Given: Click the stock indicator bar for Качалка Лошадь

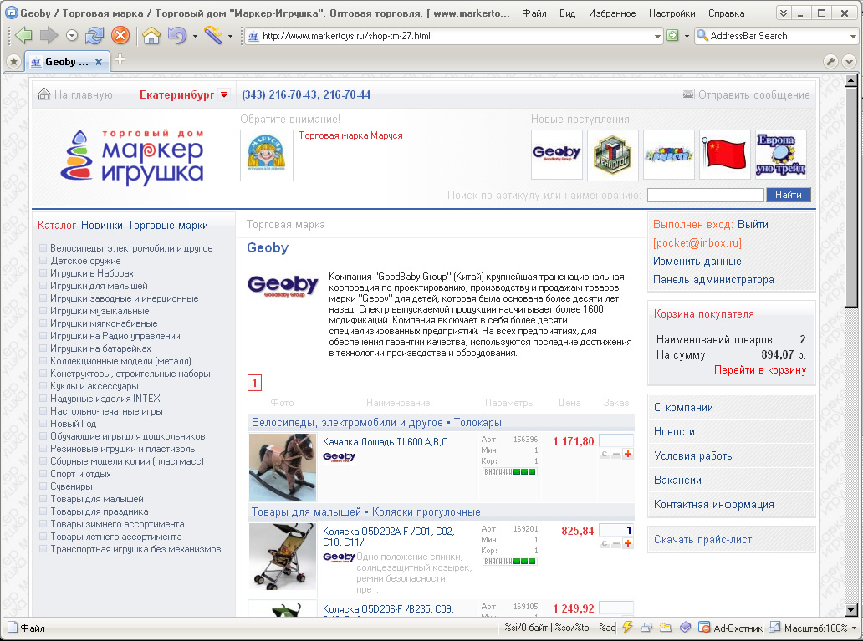Looking at the screenshot, I should click(509, 472).
